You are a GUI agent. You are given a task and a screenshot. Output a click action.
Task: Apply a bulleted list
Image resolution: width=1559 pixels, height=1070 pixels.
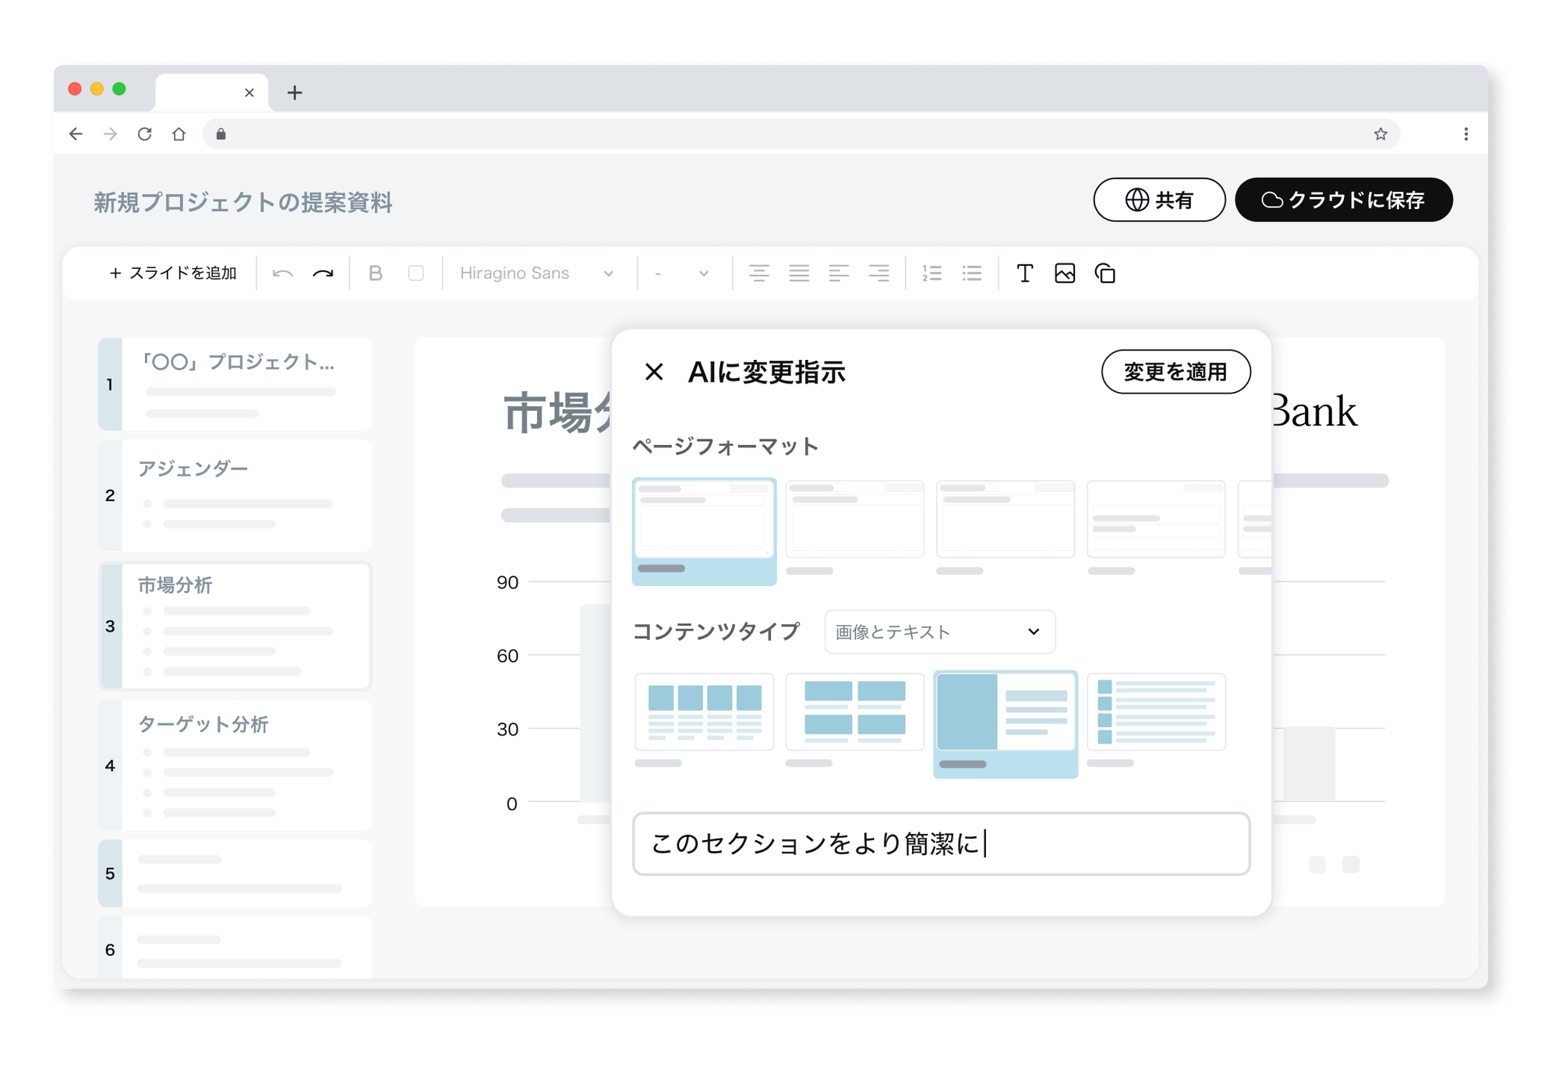(x=972, y=274)
